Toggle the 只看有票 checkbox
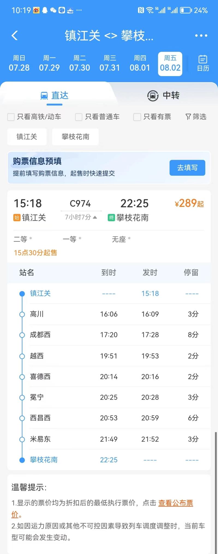Viewport: 218px width, 554px height. (x=137, y=117)
